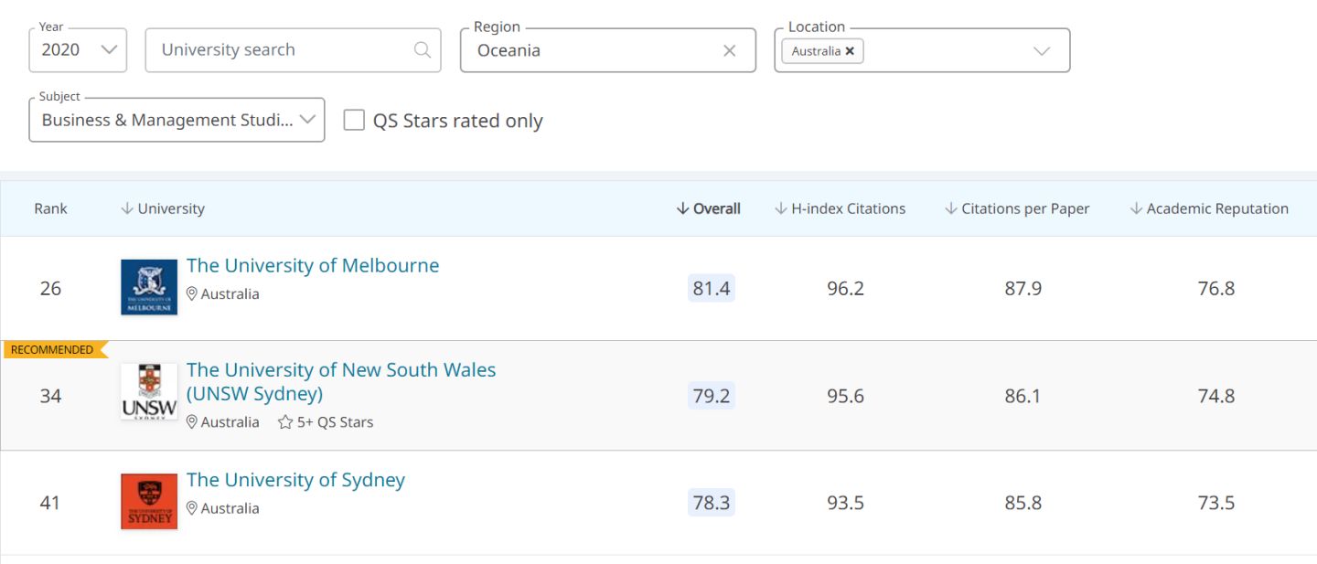The width and height of the screenshot is (1317, 564).
Task: Click the RECOMMENDED badge on UNSW row
Action: (54, 349)
